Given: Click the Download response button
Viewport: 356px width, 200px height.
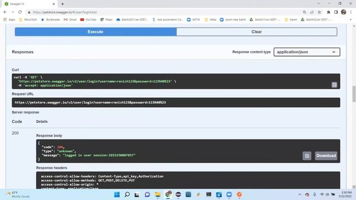Looking at the screenshot, I should [326, 156].
